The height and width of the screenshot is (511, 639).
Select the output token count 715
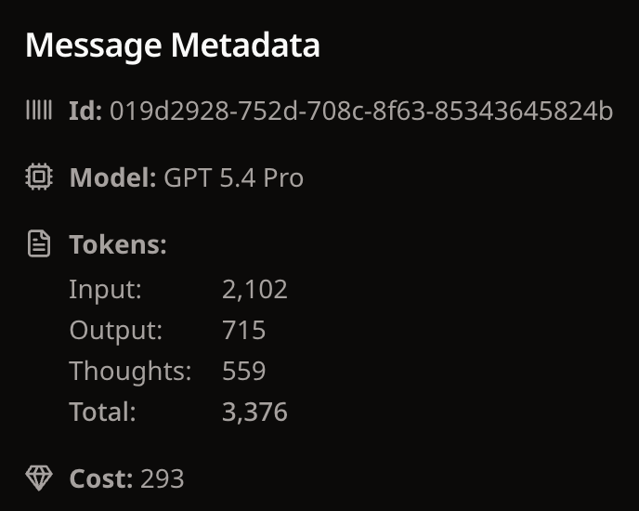[243, 330]
